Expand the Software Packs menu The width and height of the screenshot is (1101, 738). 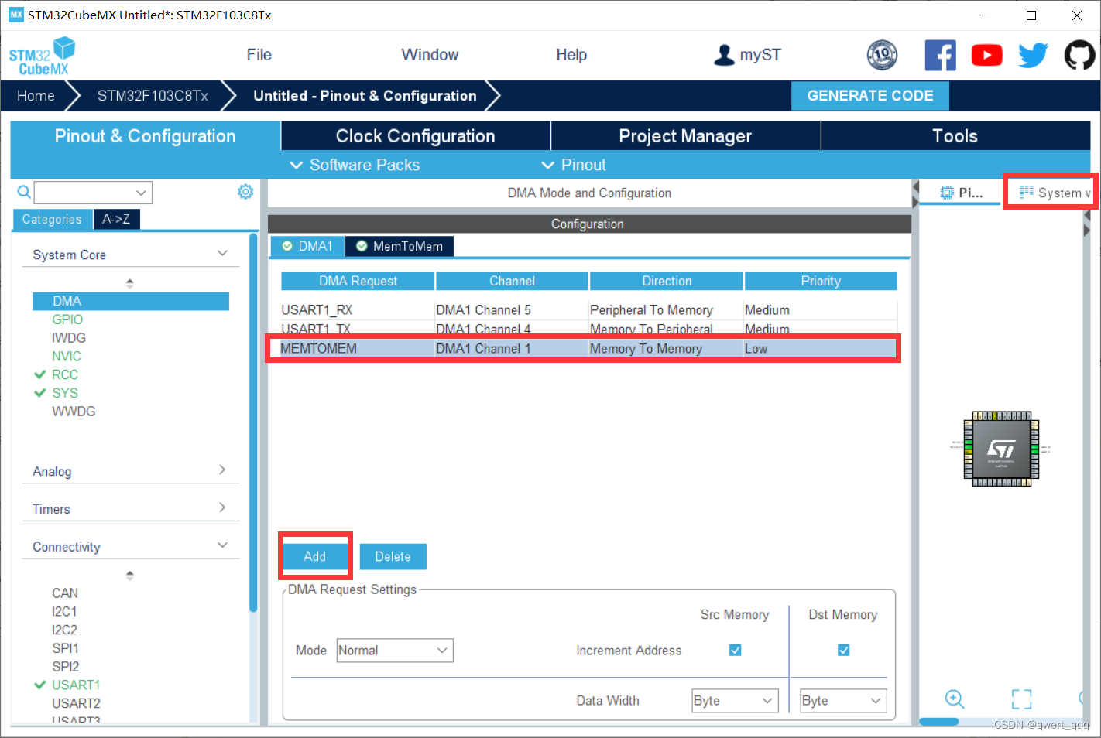pos(355,165)
